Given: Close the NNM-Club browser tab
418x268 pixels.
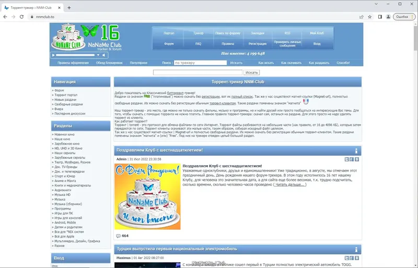Looking at the screenshot, I should pyautogui.click(x=59, y=8).
